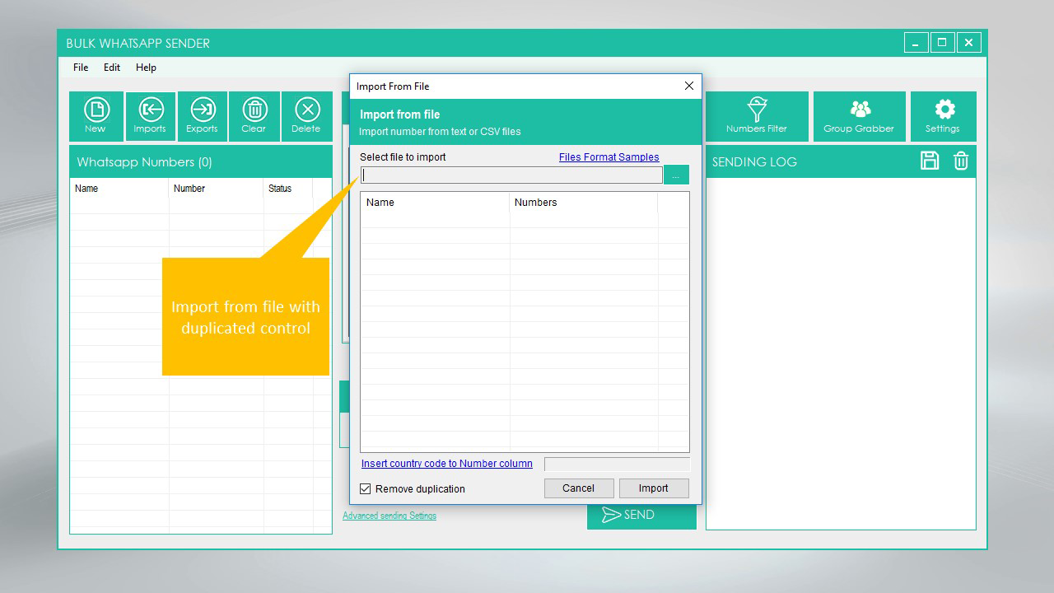The width and height of the screenshot is (1054, 593).
Task: Save the sending log with the disk icon
Action: [930, 161]
